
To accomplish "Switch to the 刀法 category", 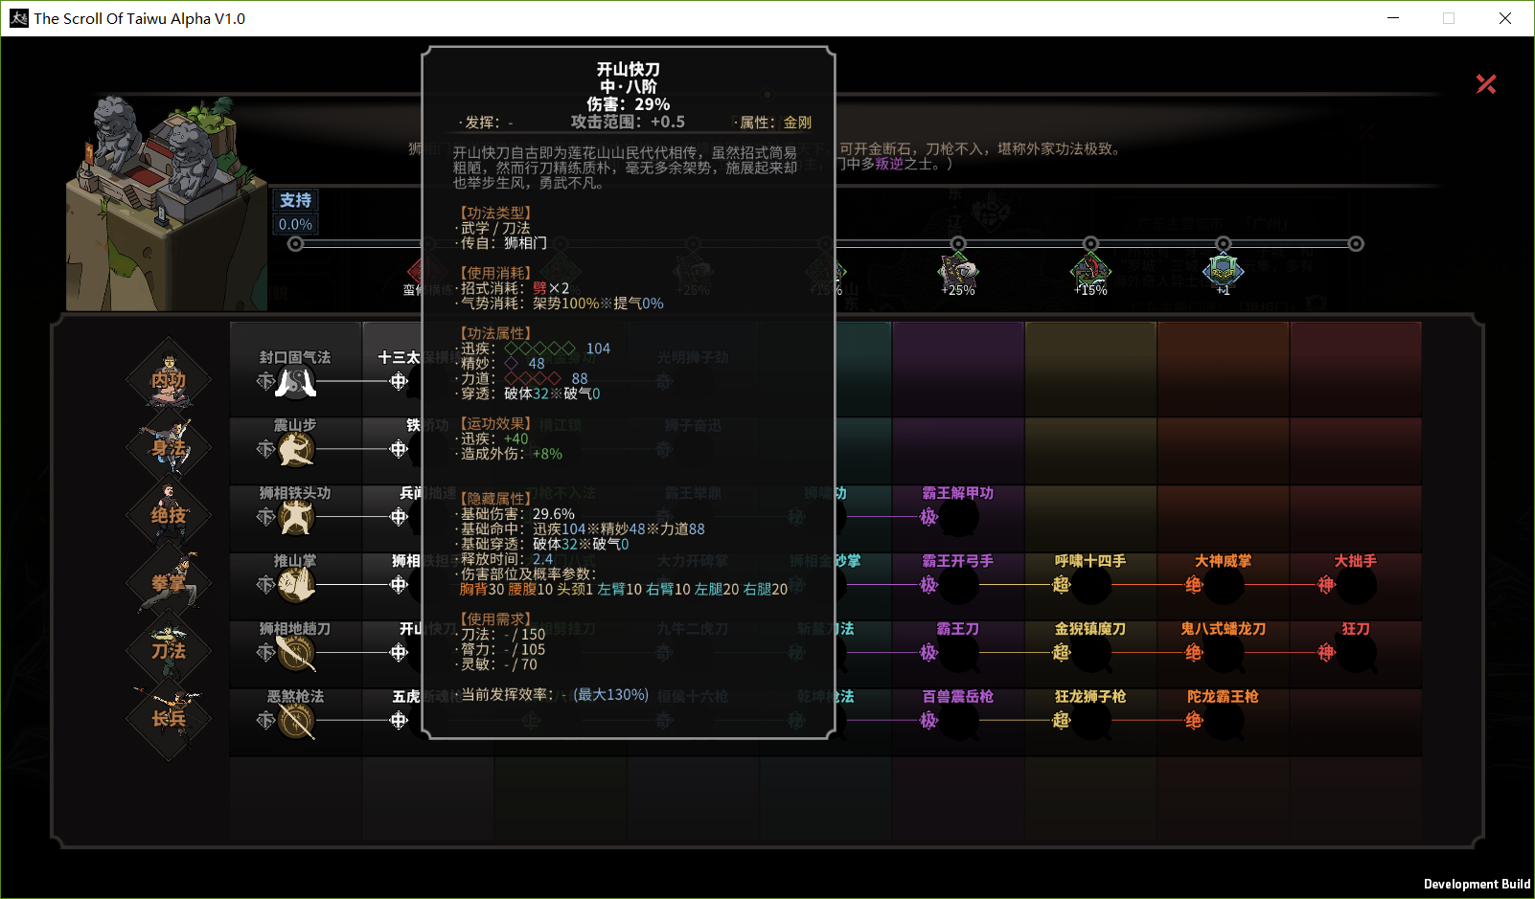I will (169, 651).
